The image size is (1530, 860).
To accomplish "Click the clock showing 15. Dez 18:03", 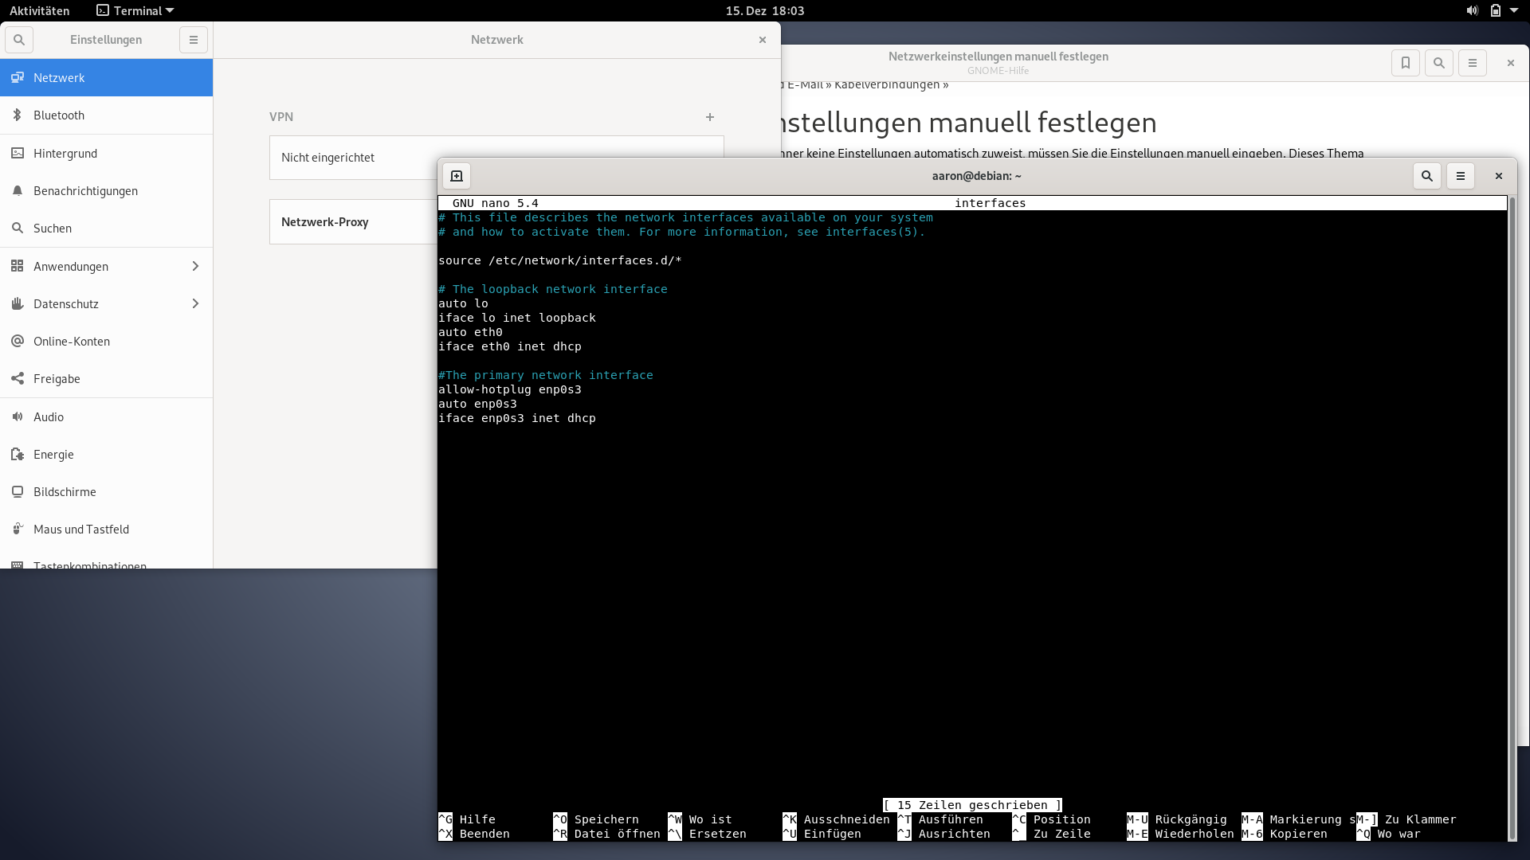I will click(764, 10).
